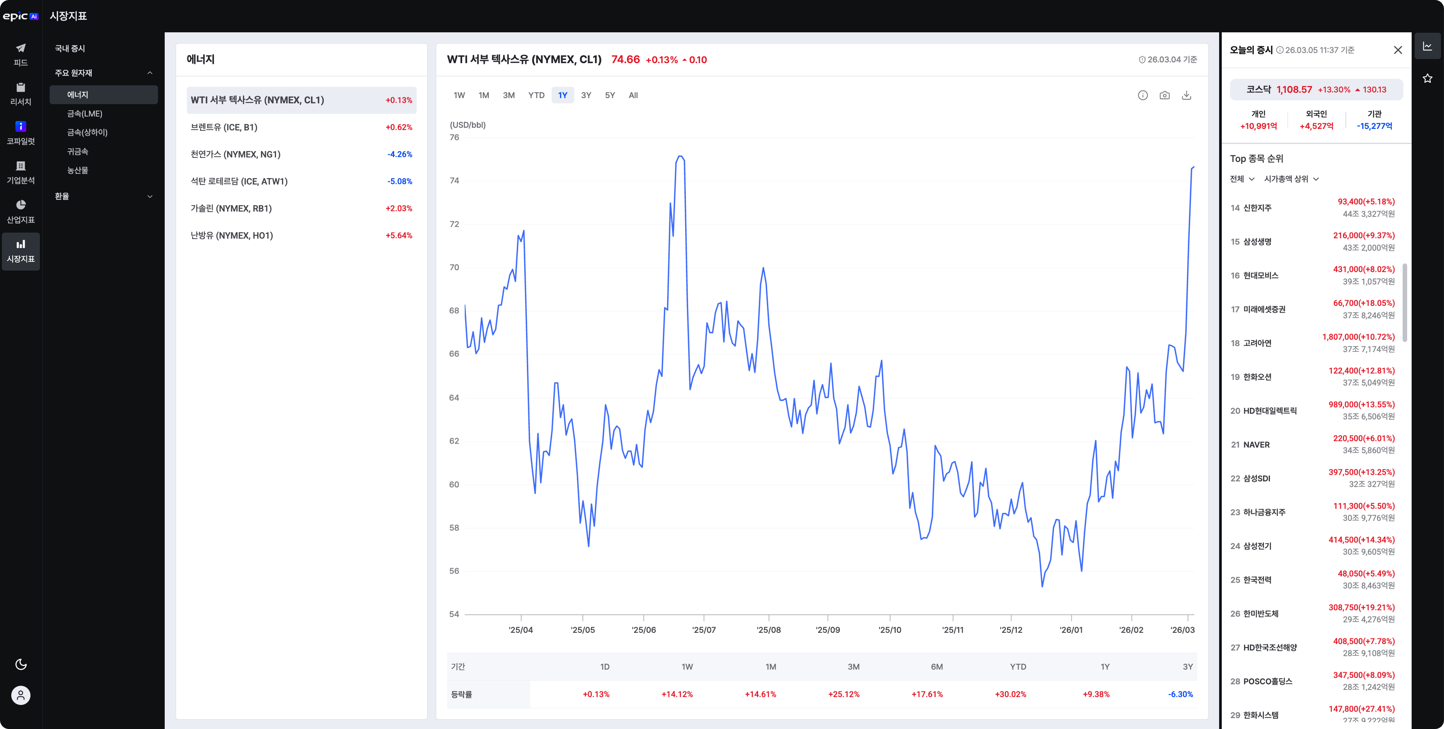Open the 리서치 sidebar section
The height and width of the screenshot is (729, 1444).
click(21, 94)
